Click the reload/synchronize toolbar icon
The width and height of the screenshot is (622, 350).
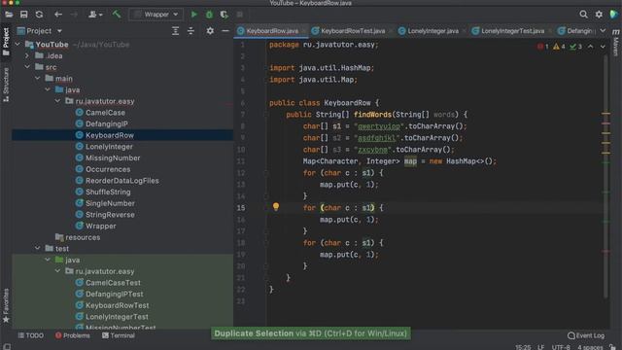39,15
